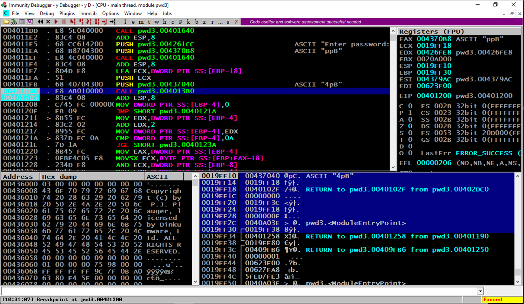Open the Options menu
Viewport: 524px width, 304px height.
[110, 13]
